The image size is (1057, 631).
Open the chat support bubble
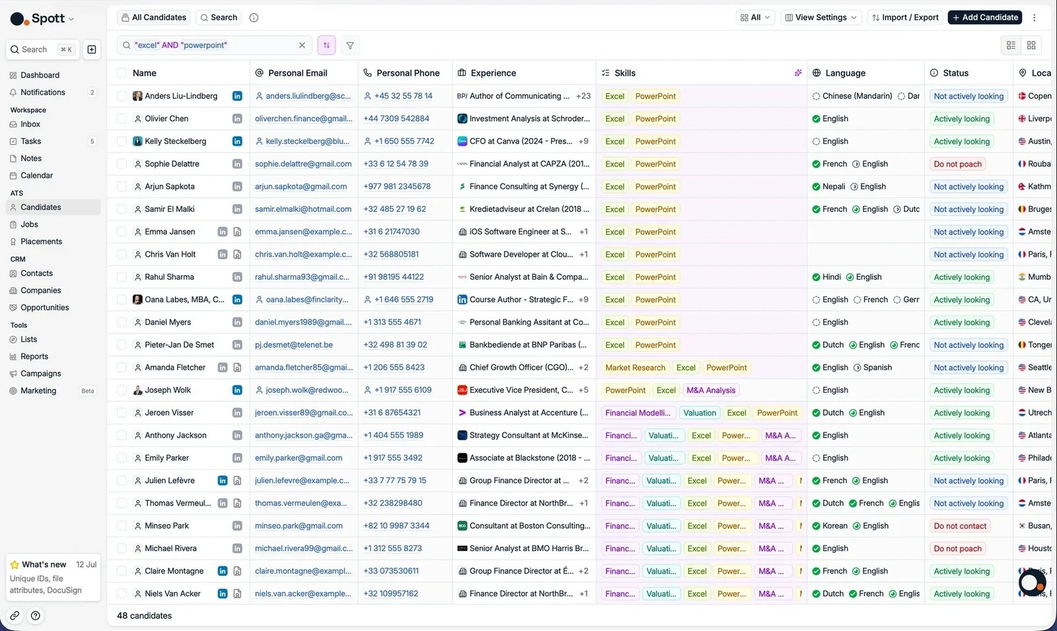click(x=1032, y=583)
